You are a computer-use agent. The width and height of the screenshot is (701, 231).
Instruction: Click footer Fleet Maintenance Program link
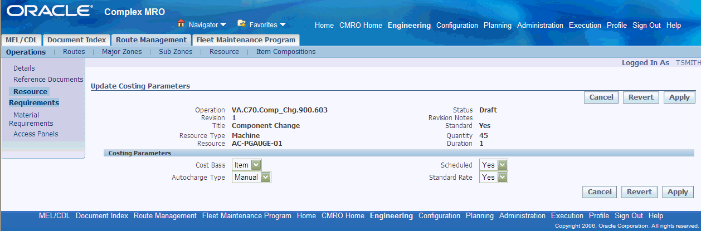[247, 215]
